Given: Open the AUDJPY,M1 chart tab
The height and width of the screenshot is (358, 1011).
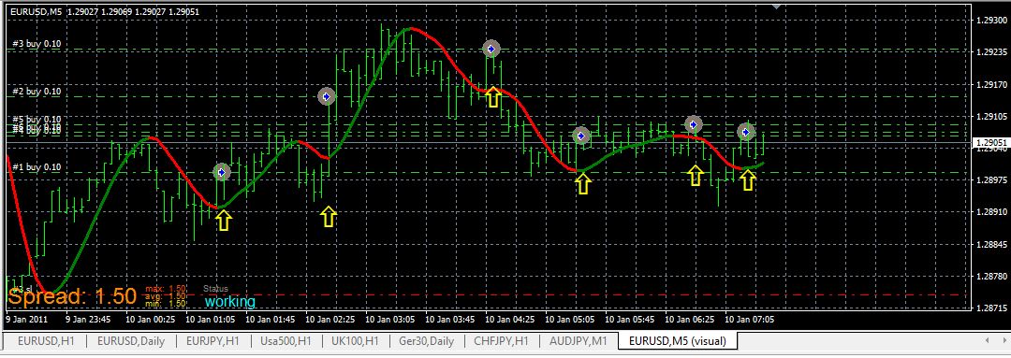Looking at the screenshot, I should tap(578, 340).
